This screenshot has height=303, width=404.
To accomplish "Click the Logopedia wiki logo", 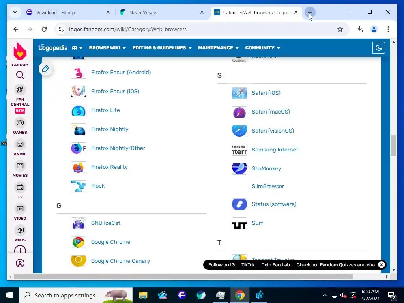I will coord(53,48).
